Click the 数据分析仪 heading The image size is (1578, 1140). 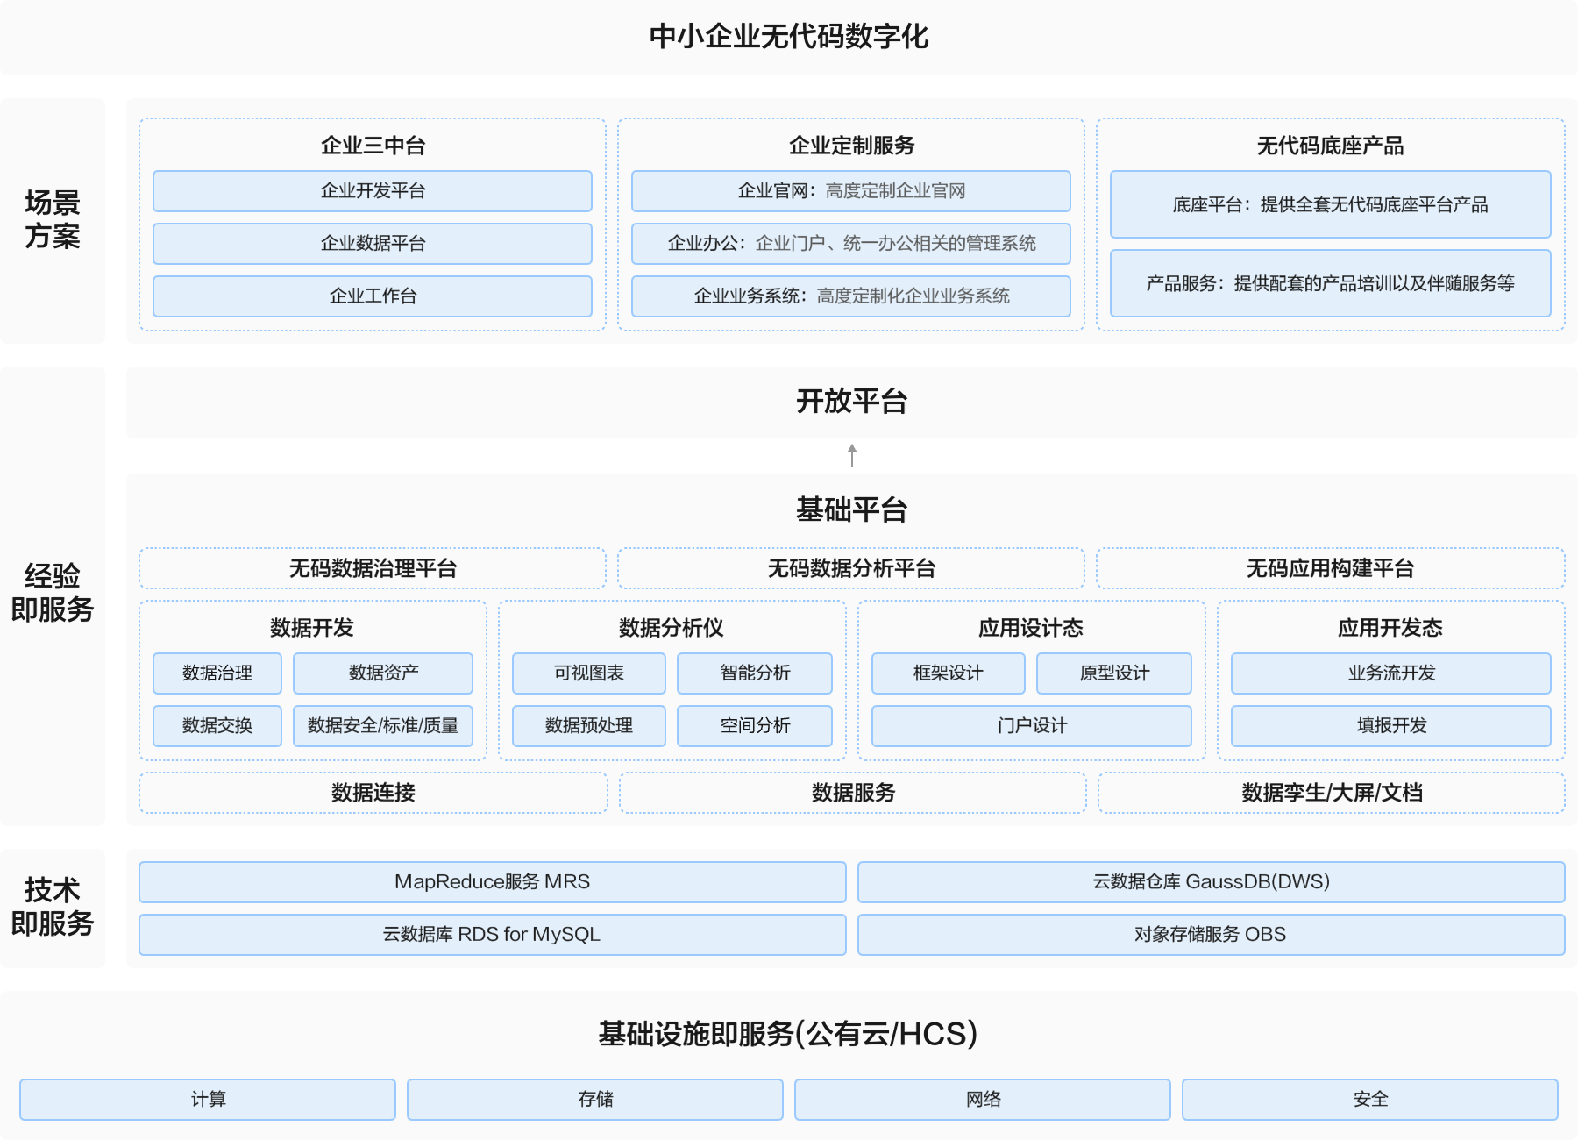(672, 628)
